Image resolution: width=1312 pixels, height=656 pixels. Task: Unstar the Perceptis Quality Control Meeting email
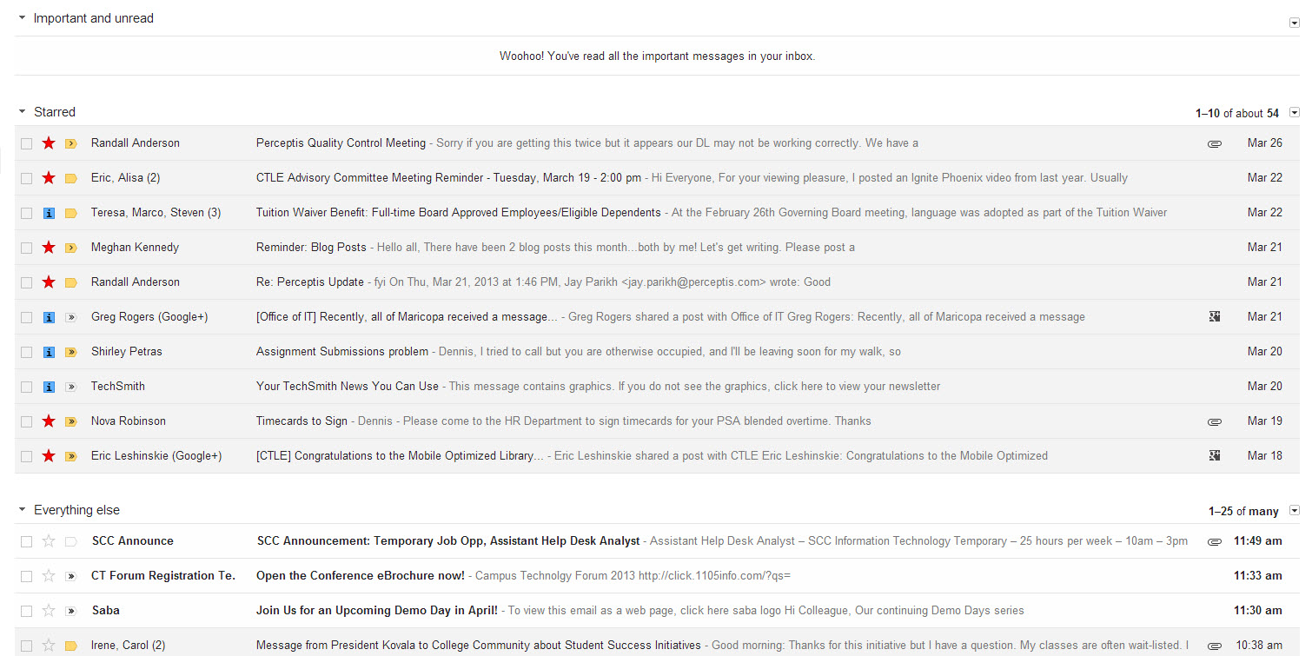(x=49, y=143)
